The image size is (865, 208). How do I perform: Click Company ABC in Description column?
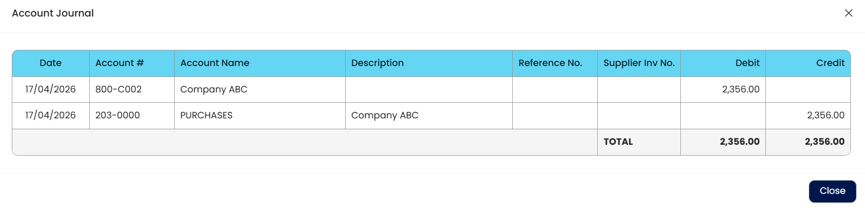coord(385,116)
